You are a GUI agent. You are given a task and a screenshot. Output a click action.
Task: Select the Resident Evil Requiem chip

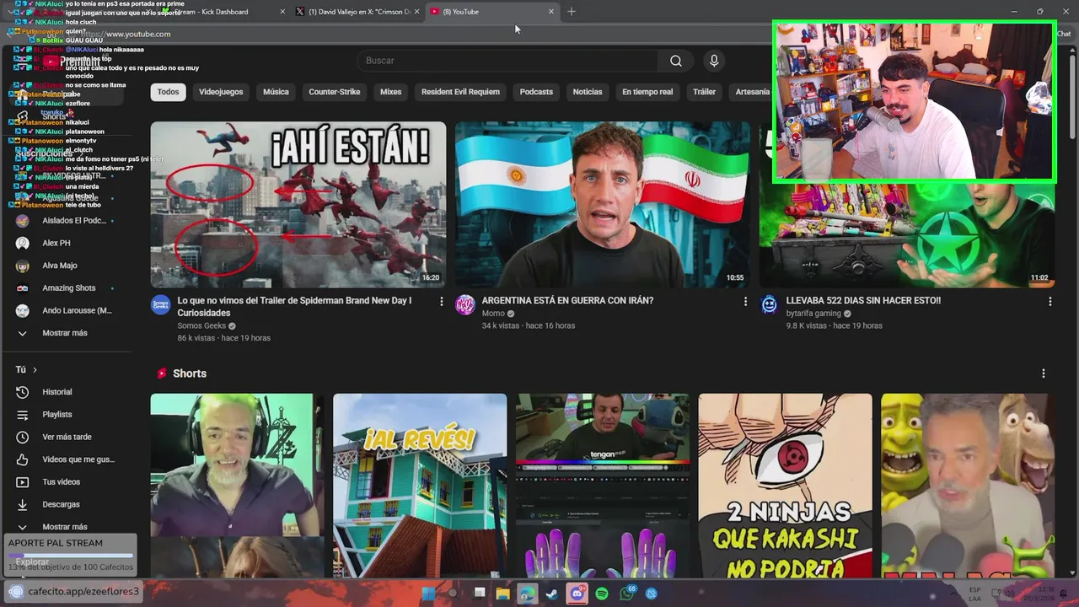tap(460, 92)
